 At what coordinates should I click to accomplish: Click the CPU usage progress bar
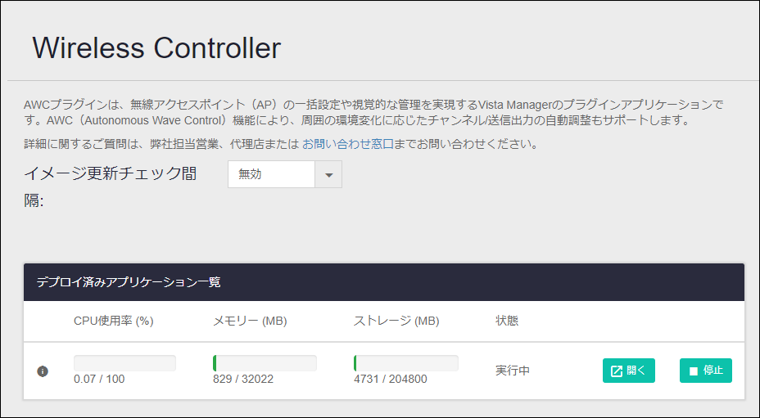(x=124, y=363)
